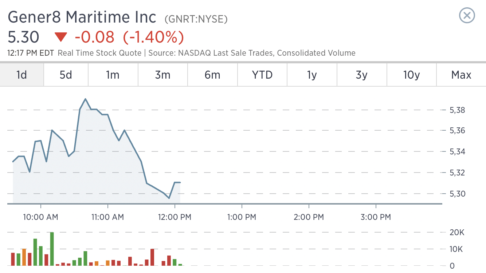Switch to the 5d chart range
486x273 pixels.
(66, 75)
